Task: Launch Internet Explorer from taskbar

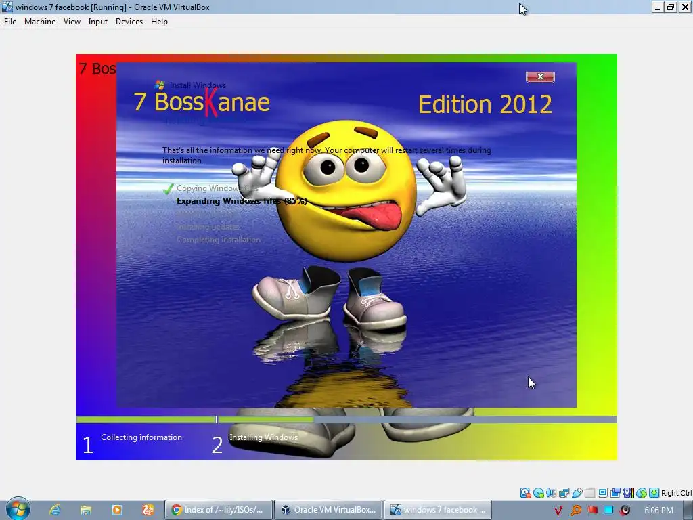Action: [54, 510]
